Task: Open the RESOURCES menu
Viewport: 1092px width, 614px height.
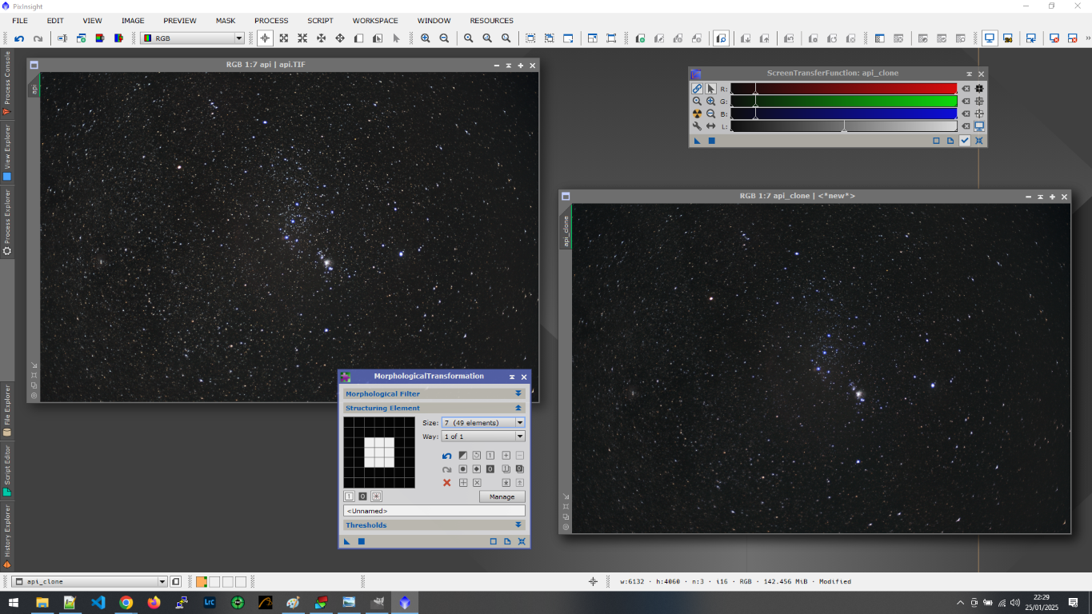Action: 491,20
